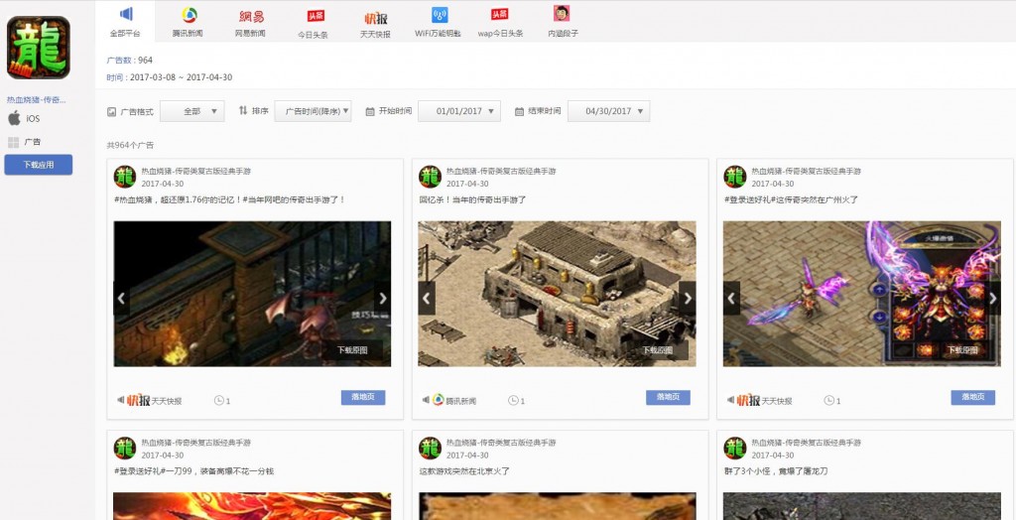Image resolution: width=1016 pixels, height=520 pixels.
Task: Click ad text '群了3个小怪，竟爆了屠龙刀'
Action: point(776,471)
